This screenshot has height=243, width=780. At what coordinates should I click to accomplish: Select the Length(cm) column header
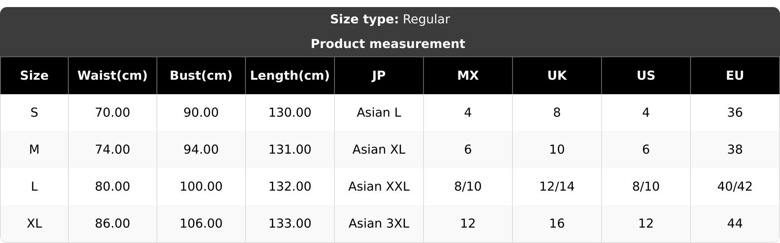point(290,76)
